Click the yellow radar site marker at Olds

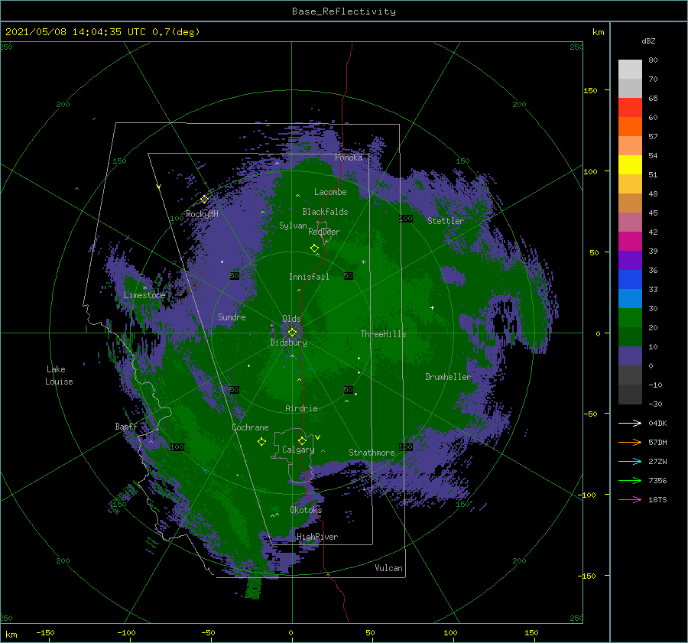(x=292, y=333)
